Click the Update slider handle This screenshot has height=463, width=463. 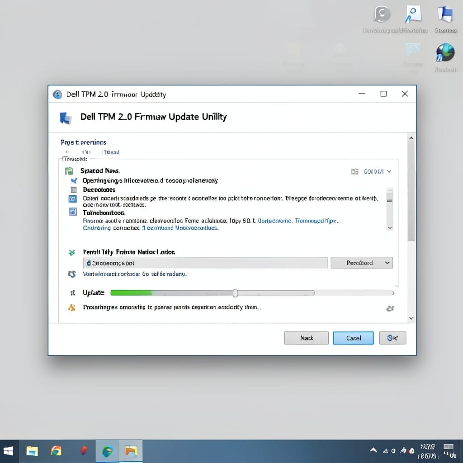pyautogui.click(x=235, y=293)
